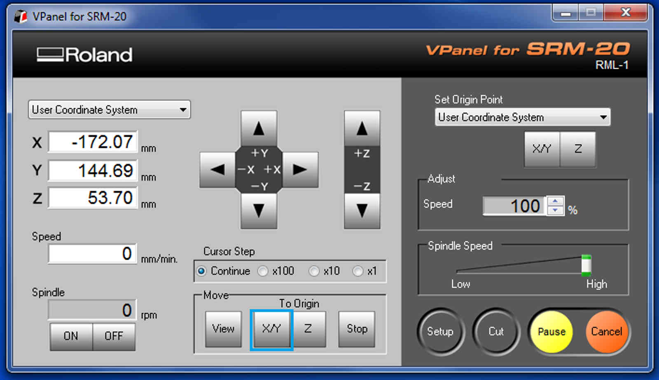Click the Spindle rpm readout field
Image resolution: width=659 pixels, height=380 pixels.
pyautogui.click(x=93, y=310)
